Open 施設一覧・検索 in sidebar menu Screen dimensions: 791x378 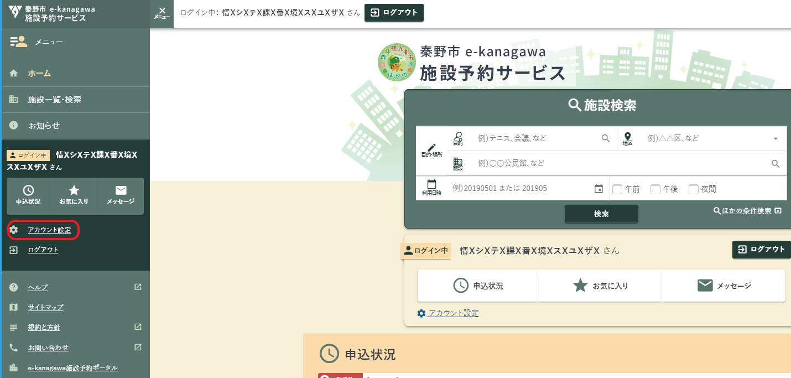(x=54, y=100)
